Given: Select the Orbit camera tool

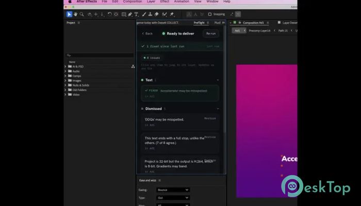Looking at the screenshot, I should [x=90, y=14].
